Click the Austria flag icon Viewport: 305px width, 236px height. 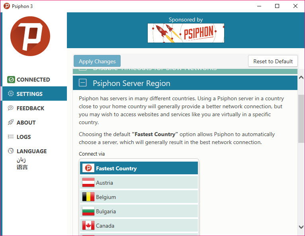(x=88, y=182)
